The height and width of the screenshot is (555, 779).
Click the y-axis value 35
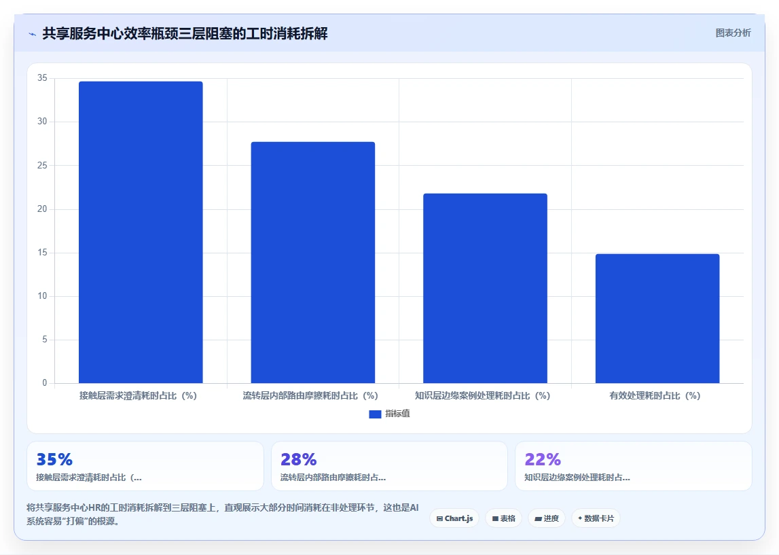[42, 78]
